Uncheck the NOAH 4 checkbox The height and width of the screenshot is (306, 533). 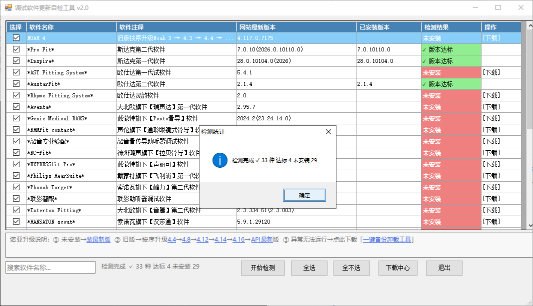point(16,37)
